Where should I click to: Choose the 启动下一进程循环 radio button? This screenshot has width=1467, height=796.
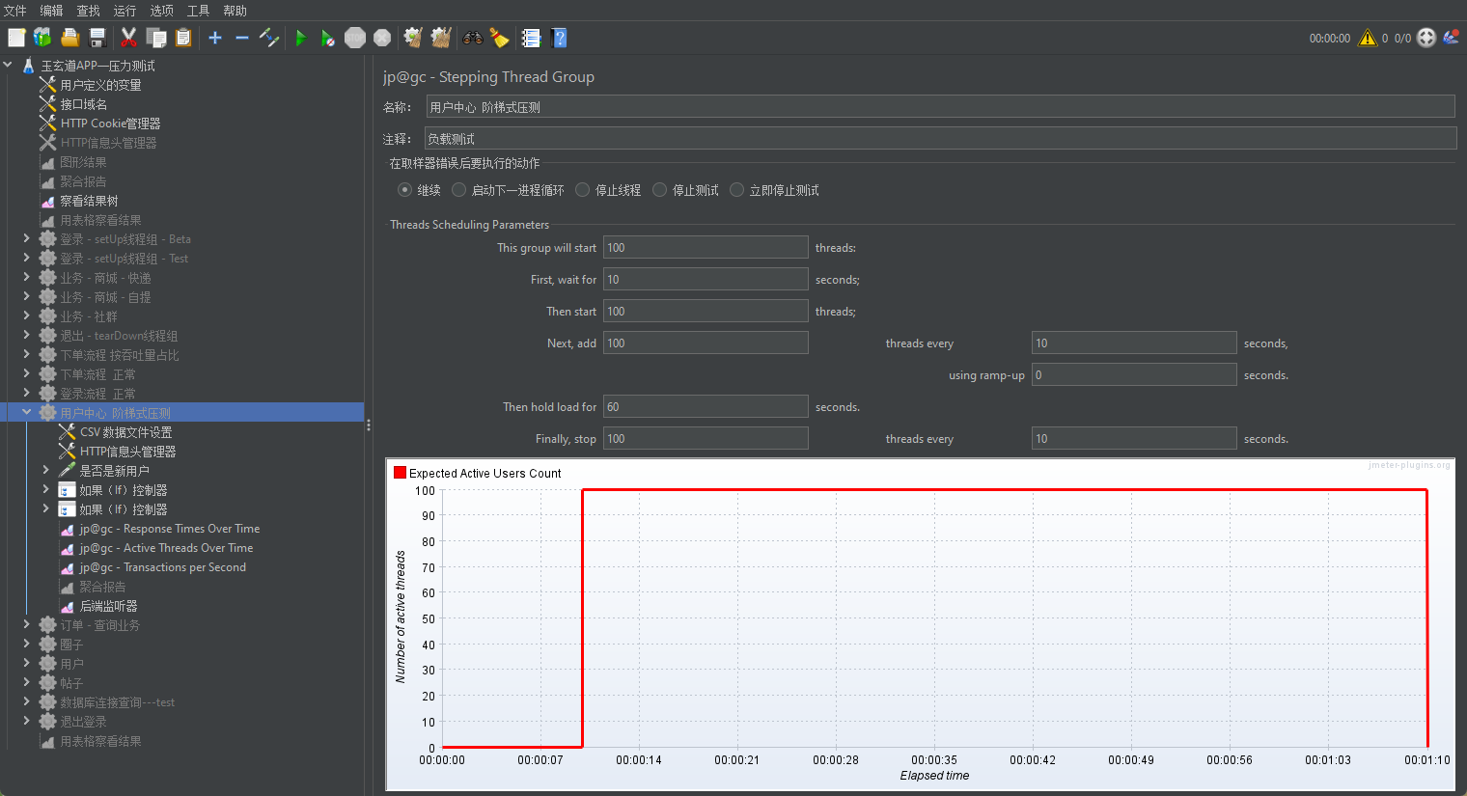(459, 190)
